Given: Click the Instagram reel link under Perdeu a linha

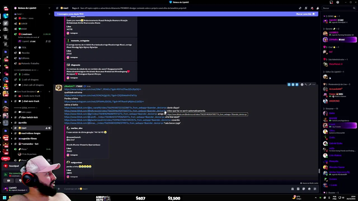Looking at the screenshot, I should [x=104, y=102].
